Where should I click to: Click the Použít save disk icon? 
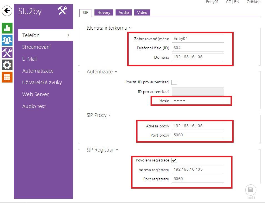tap(251, 190)
